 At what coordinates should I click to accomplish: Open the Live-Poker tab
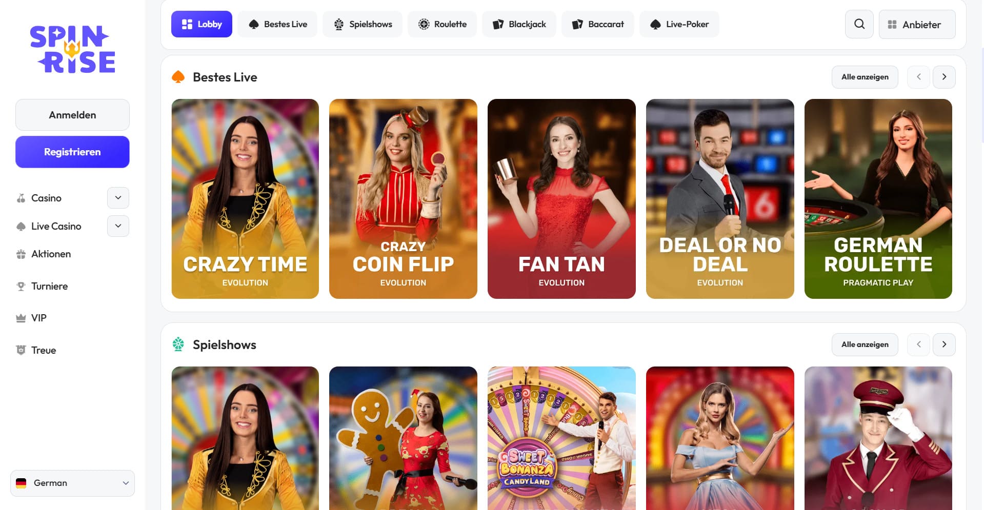[x=679, y=24]
